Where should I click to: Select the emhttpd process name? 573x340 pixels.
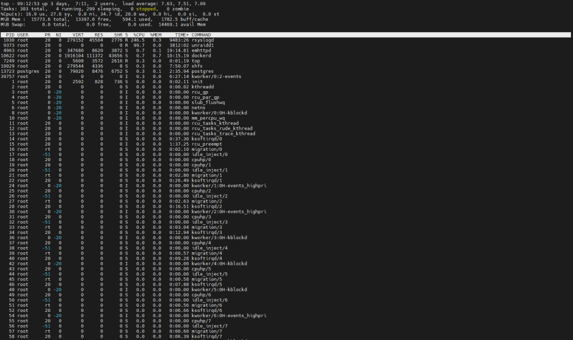pos(201,50)
